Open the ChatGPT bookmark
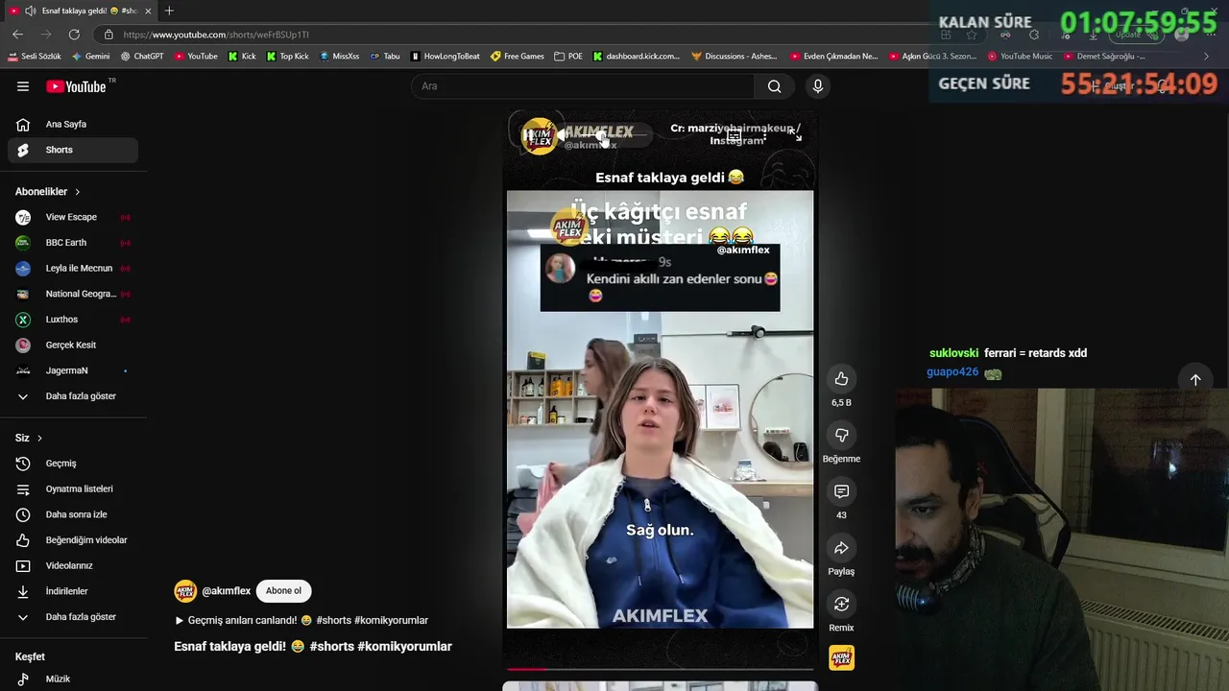Viewport: 1229px width, 691px height. (142, 57)
